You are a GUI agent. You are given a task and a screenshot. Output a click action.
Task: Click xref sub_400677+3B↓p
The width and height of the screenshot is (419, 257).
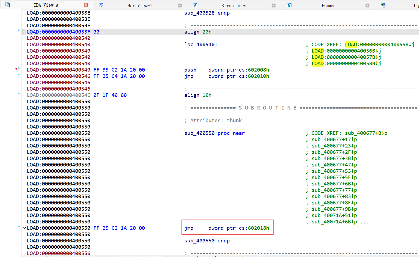point(334,158)
